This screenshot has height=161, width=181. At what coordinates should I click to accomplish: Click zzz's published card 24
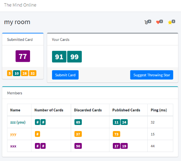coord(124,122)
